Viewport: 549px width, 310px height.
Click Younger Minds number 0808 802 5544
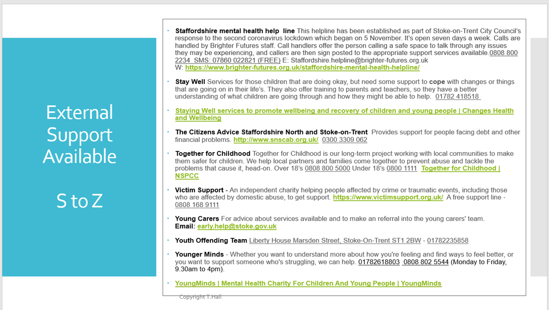(426, 262)
